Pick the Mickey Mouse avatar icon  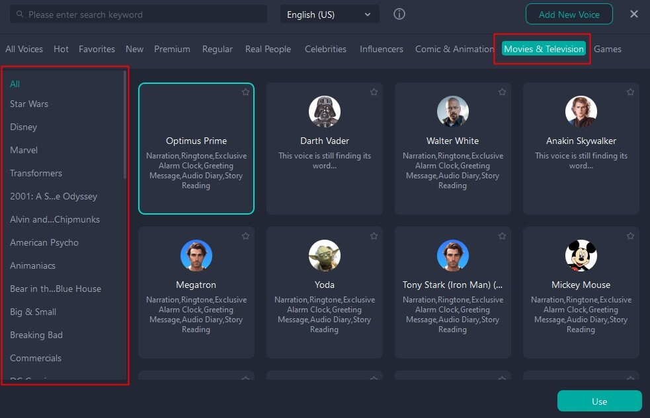(581, 256)
